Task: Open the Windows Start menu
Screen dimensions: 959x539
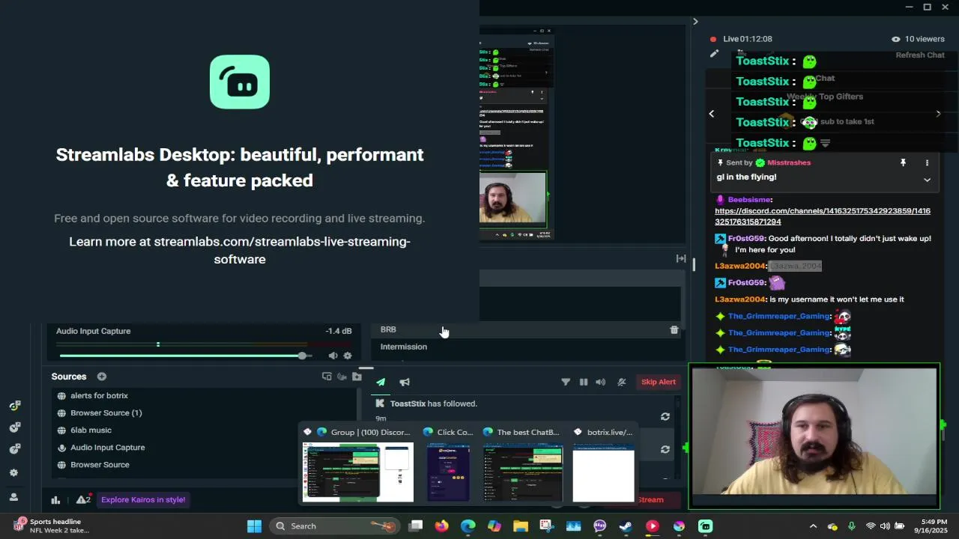Action: coord(254,526)
